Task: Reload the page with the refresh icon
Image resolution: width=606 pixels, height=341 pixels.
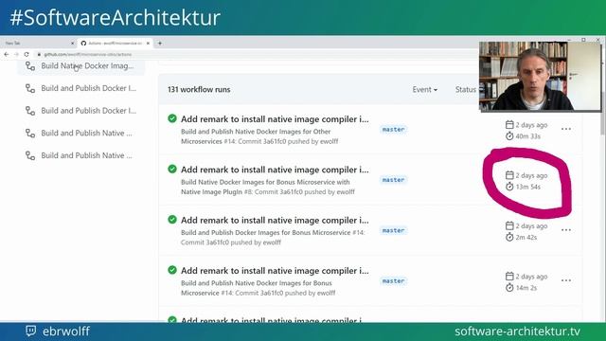Action: coord(27,55)
